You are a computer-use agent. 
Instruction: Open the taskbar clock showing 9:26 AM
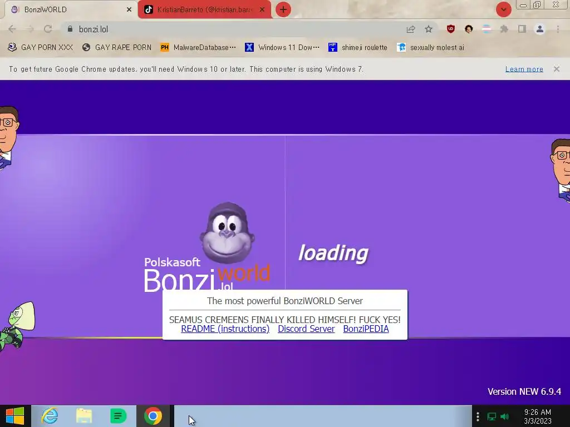click(538, 416)
